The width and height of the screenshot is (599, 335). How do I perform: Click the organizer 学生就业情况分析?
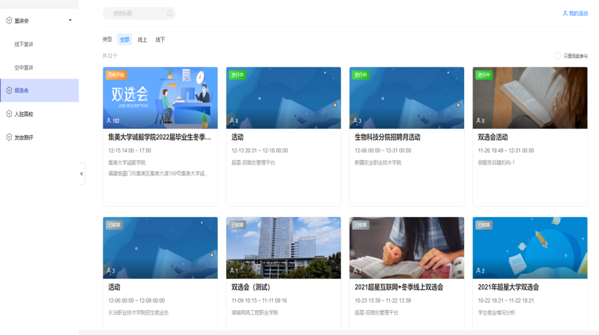click(496, 312)
